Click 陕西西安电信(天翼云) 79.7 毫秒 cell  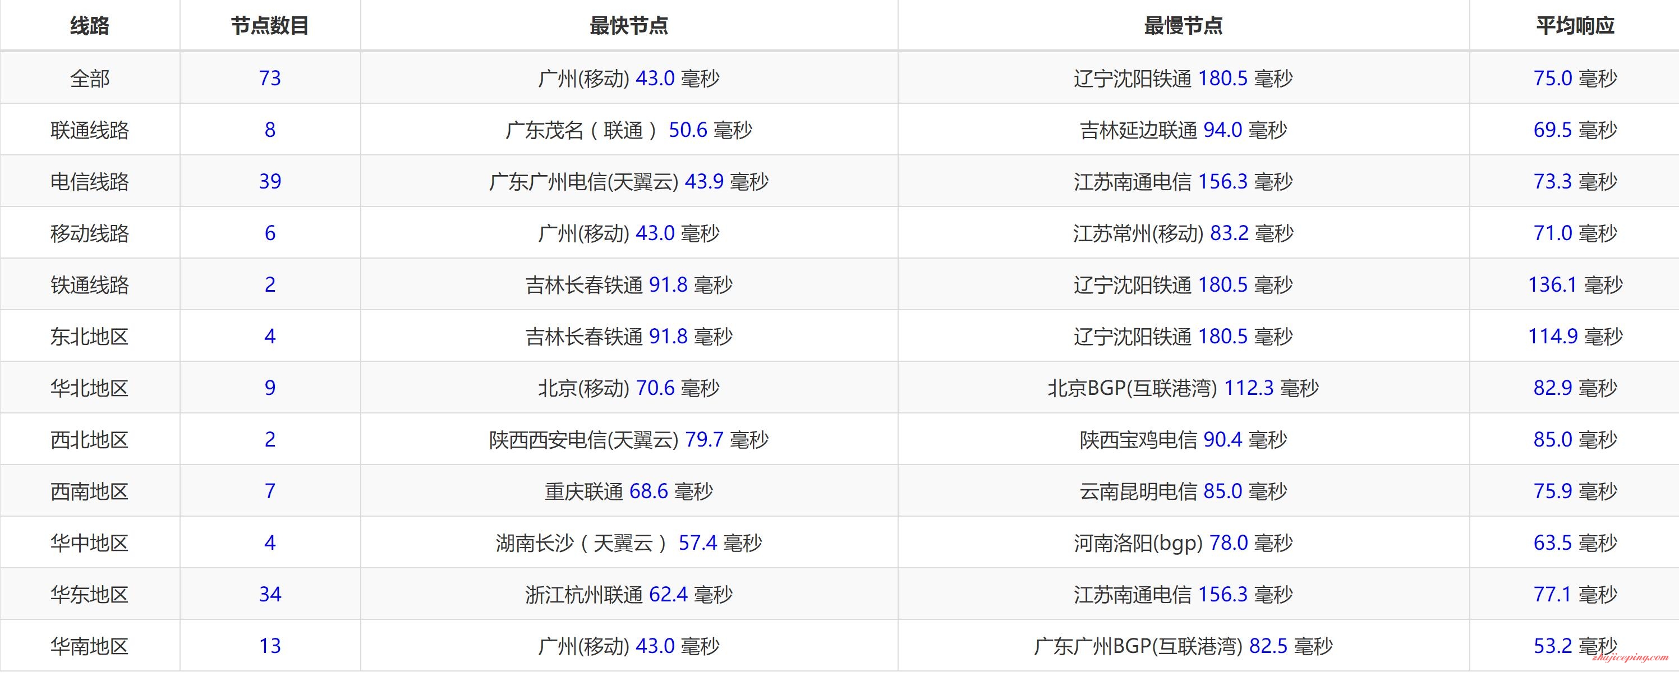[x=629, y=439]
